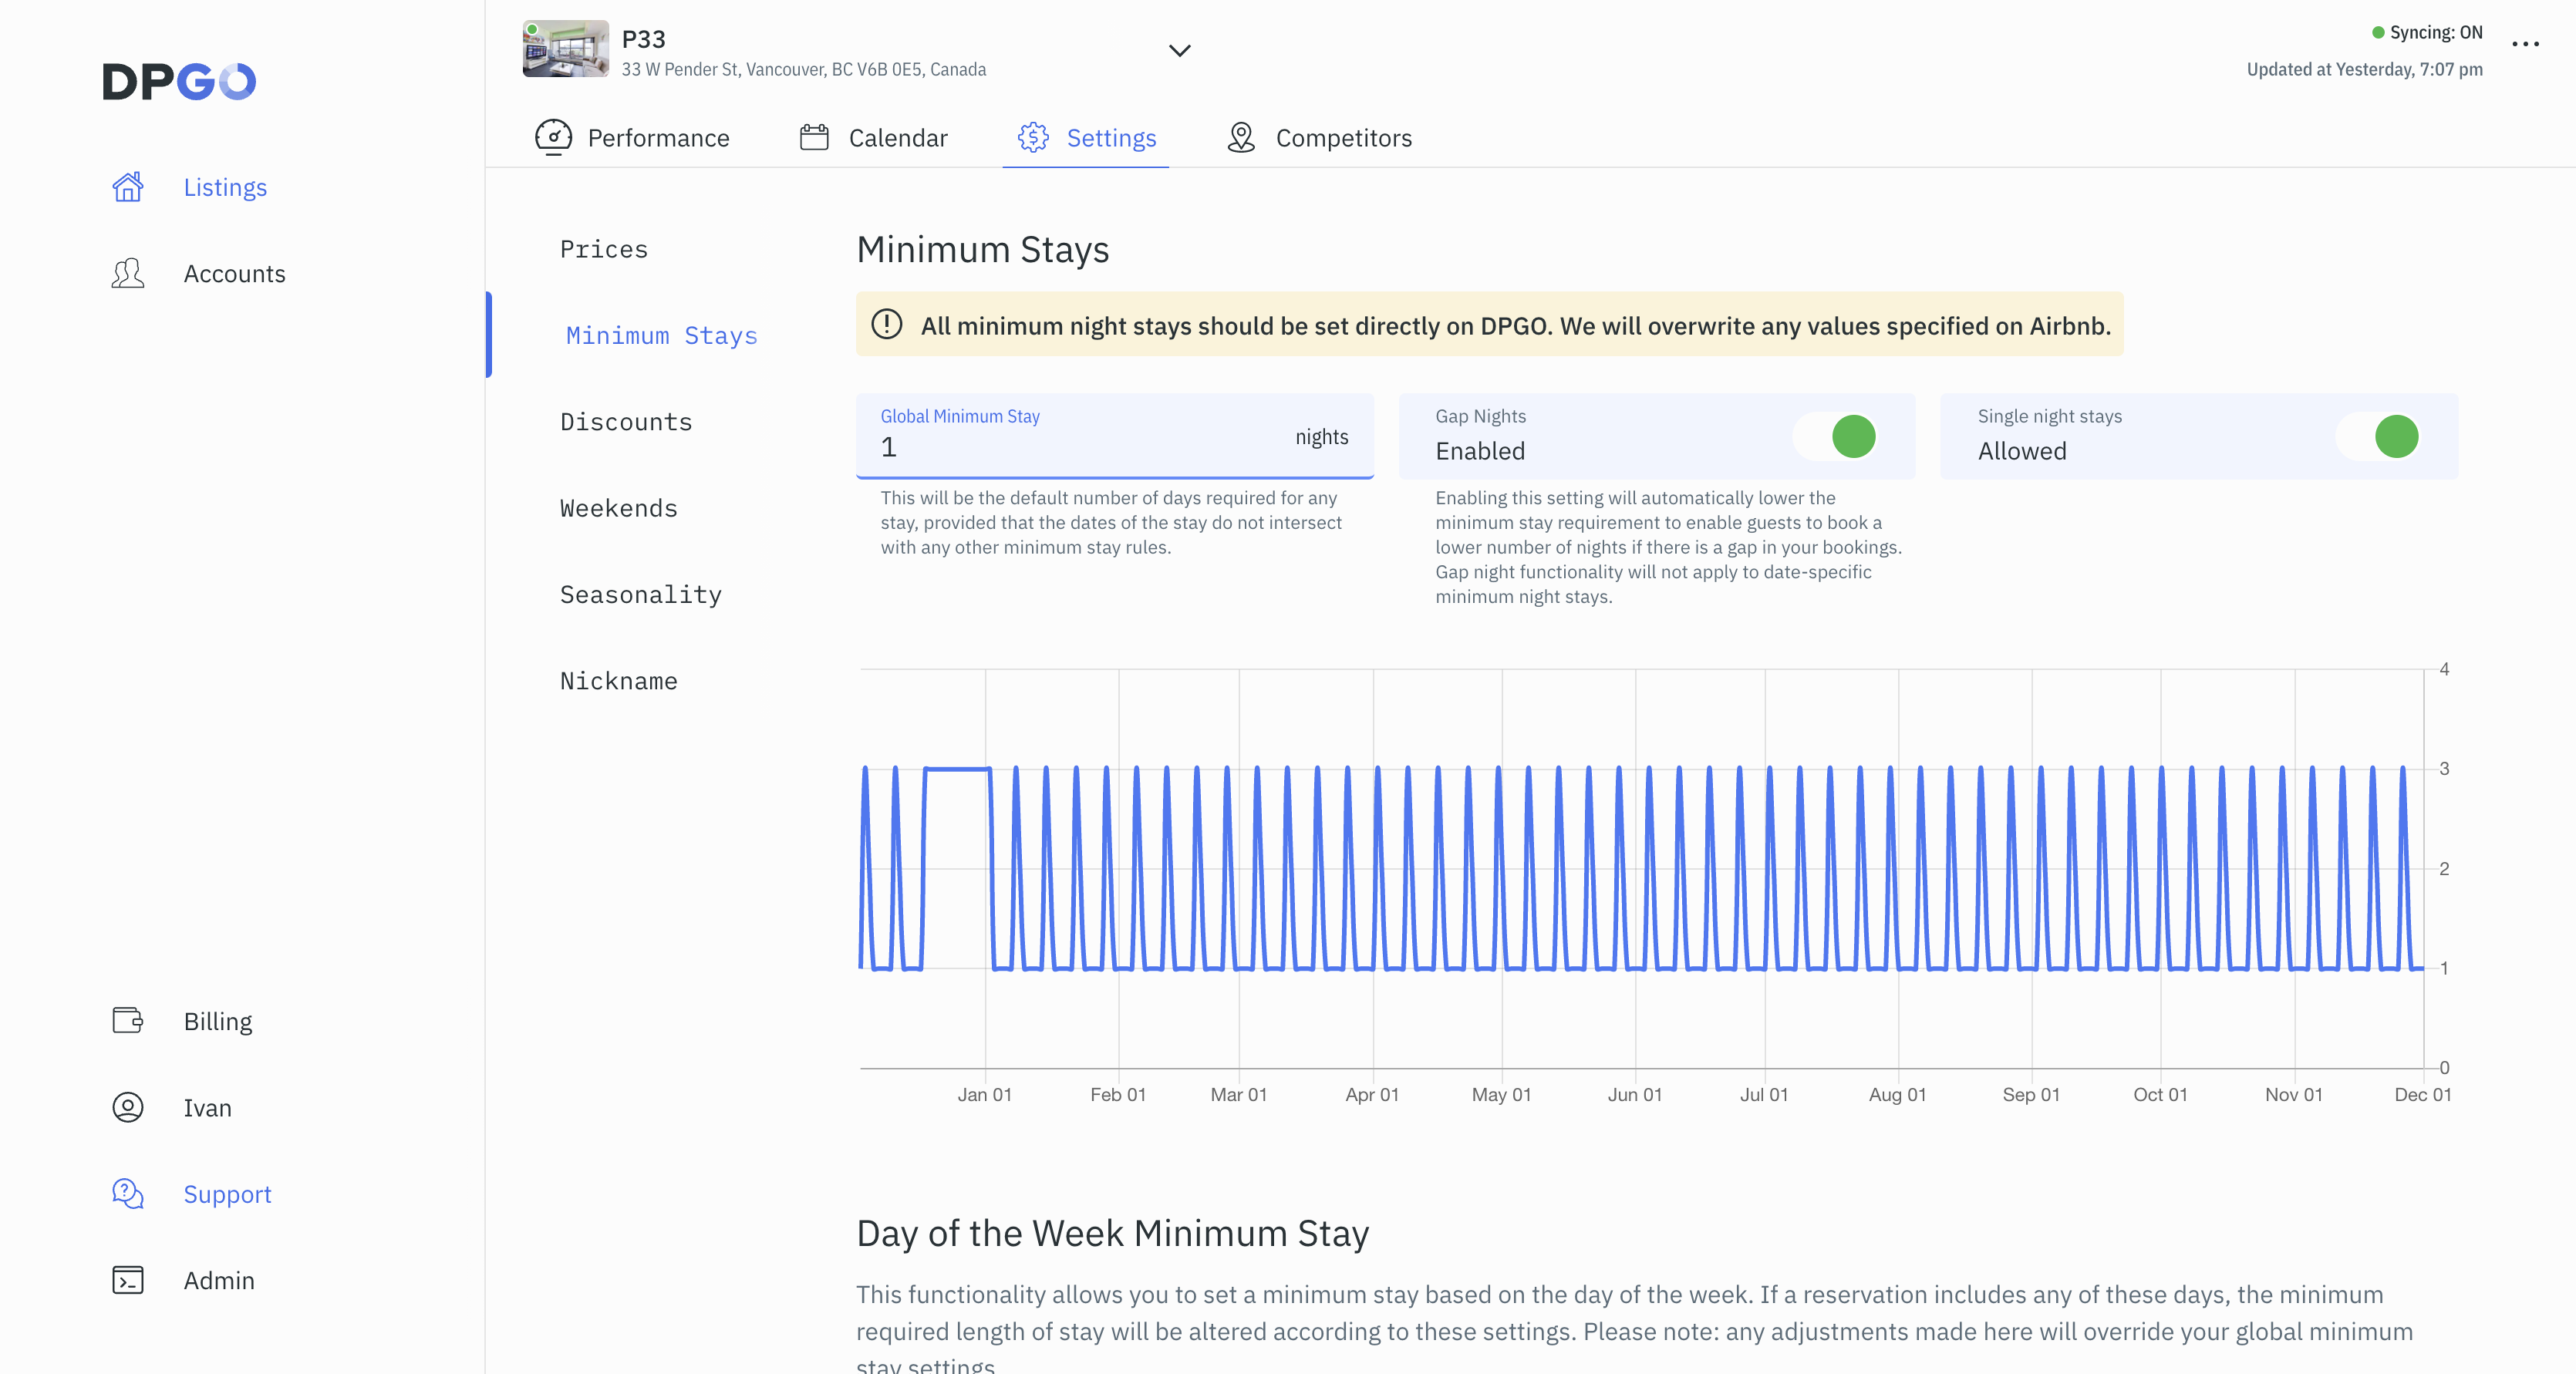Click the P33 listing thumbnail image
The height and width of the screenshot is (1374, 2576).
click(565, 49)
